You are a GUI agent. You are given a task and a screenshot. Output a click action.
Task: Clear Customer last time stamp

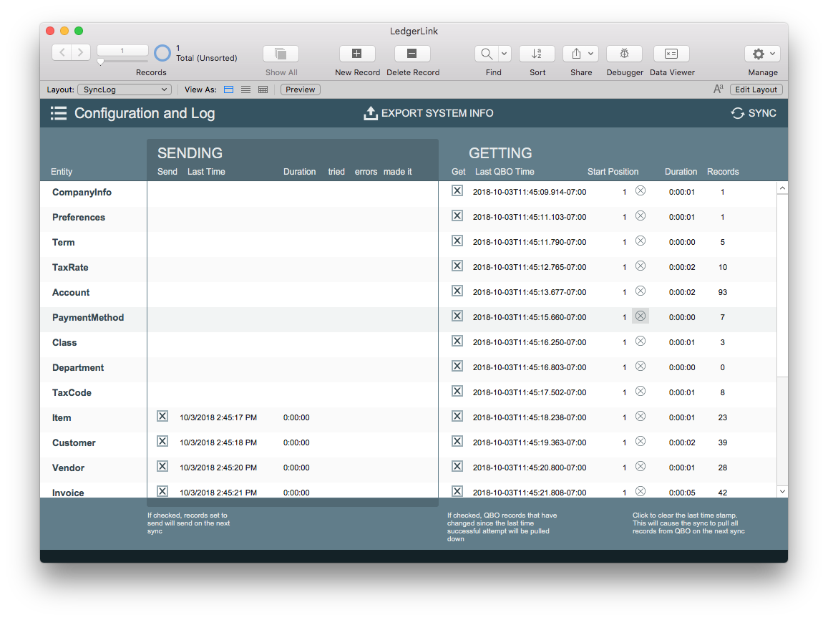click(641, 442)
